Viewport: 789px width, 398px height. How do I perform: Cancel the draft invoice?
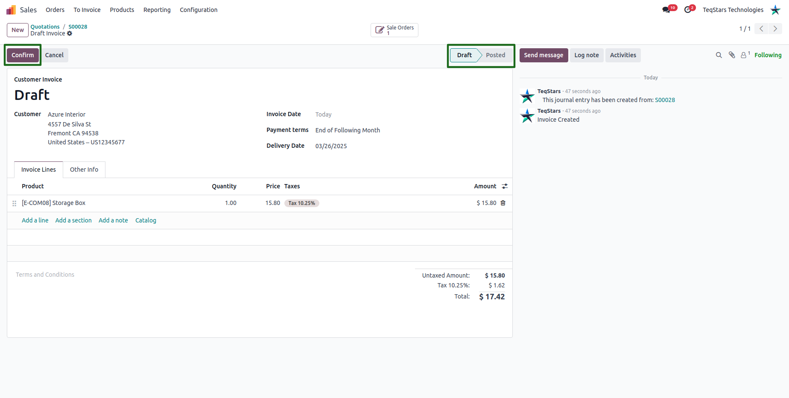54,55
